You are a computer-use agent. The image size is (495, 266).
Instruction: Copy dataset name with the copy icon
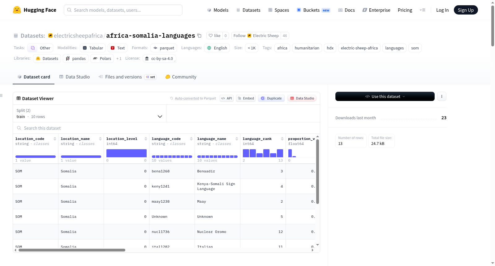point(200,36)
